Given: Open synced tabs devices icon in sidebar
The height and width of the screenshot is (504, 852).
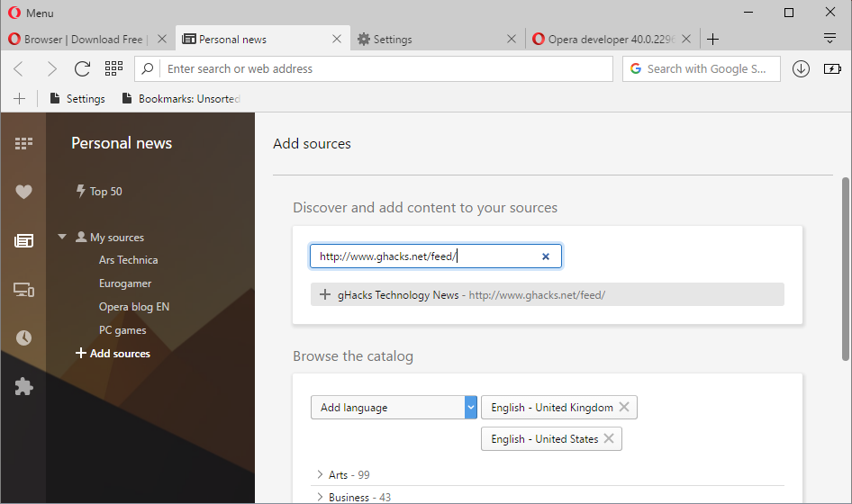Looking at the screenshot, I should [23, 290].
